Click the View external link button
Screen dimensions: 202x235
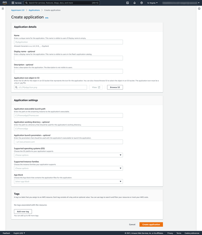click(x=96, y=87)
